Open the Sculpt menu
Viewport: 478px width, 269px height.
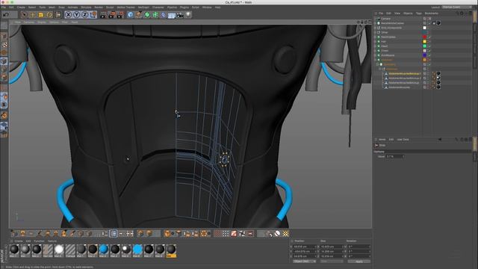(x=110, y=7)
